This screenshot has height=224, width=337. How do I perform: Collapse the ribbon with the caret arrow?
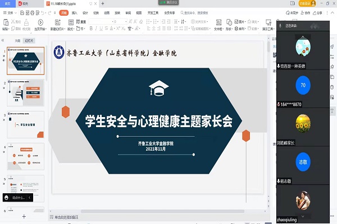[333, 13]
